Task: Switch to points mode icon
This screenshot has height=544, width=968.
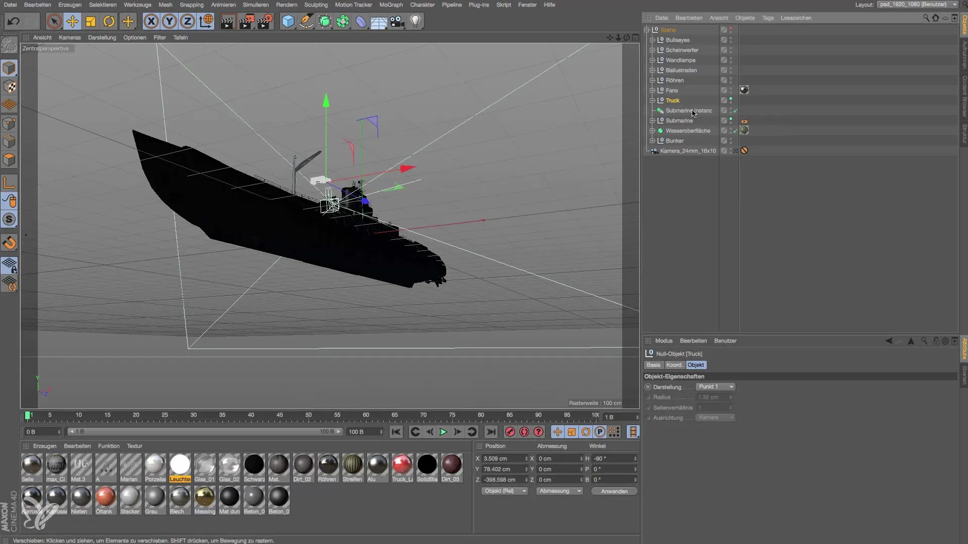Action: coord(10,123)
